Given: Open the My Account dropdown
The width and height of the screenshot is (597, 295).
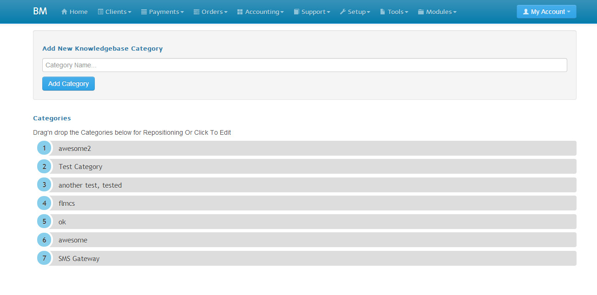Looking at the screenshot, I should tap(546, 12).
